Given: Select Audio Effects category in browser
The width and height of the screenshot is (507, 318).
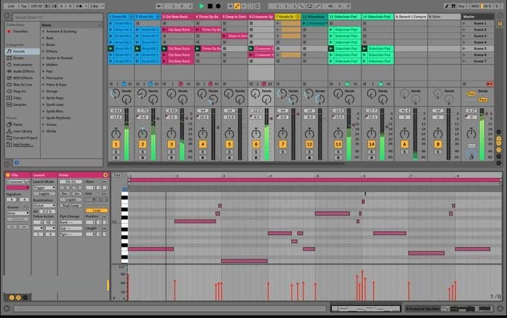Looking at the screenshot, I should 24,71.
